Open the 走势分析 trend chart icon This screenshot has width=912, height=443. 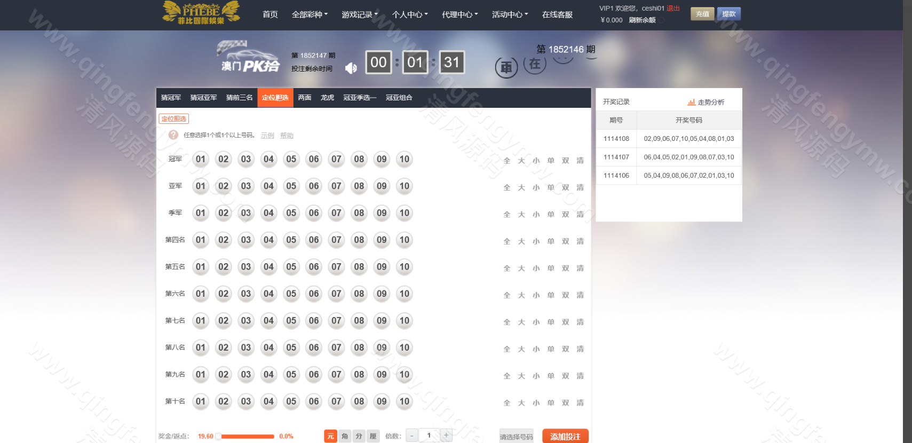[692, 102]
